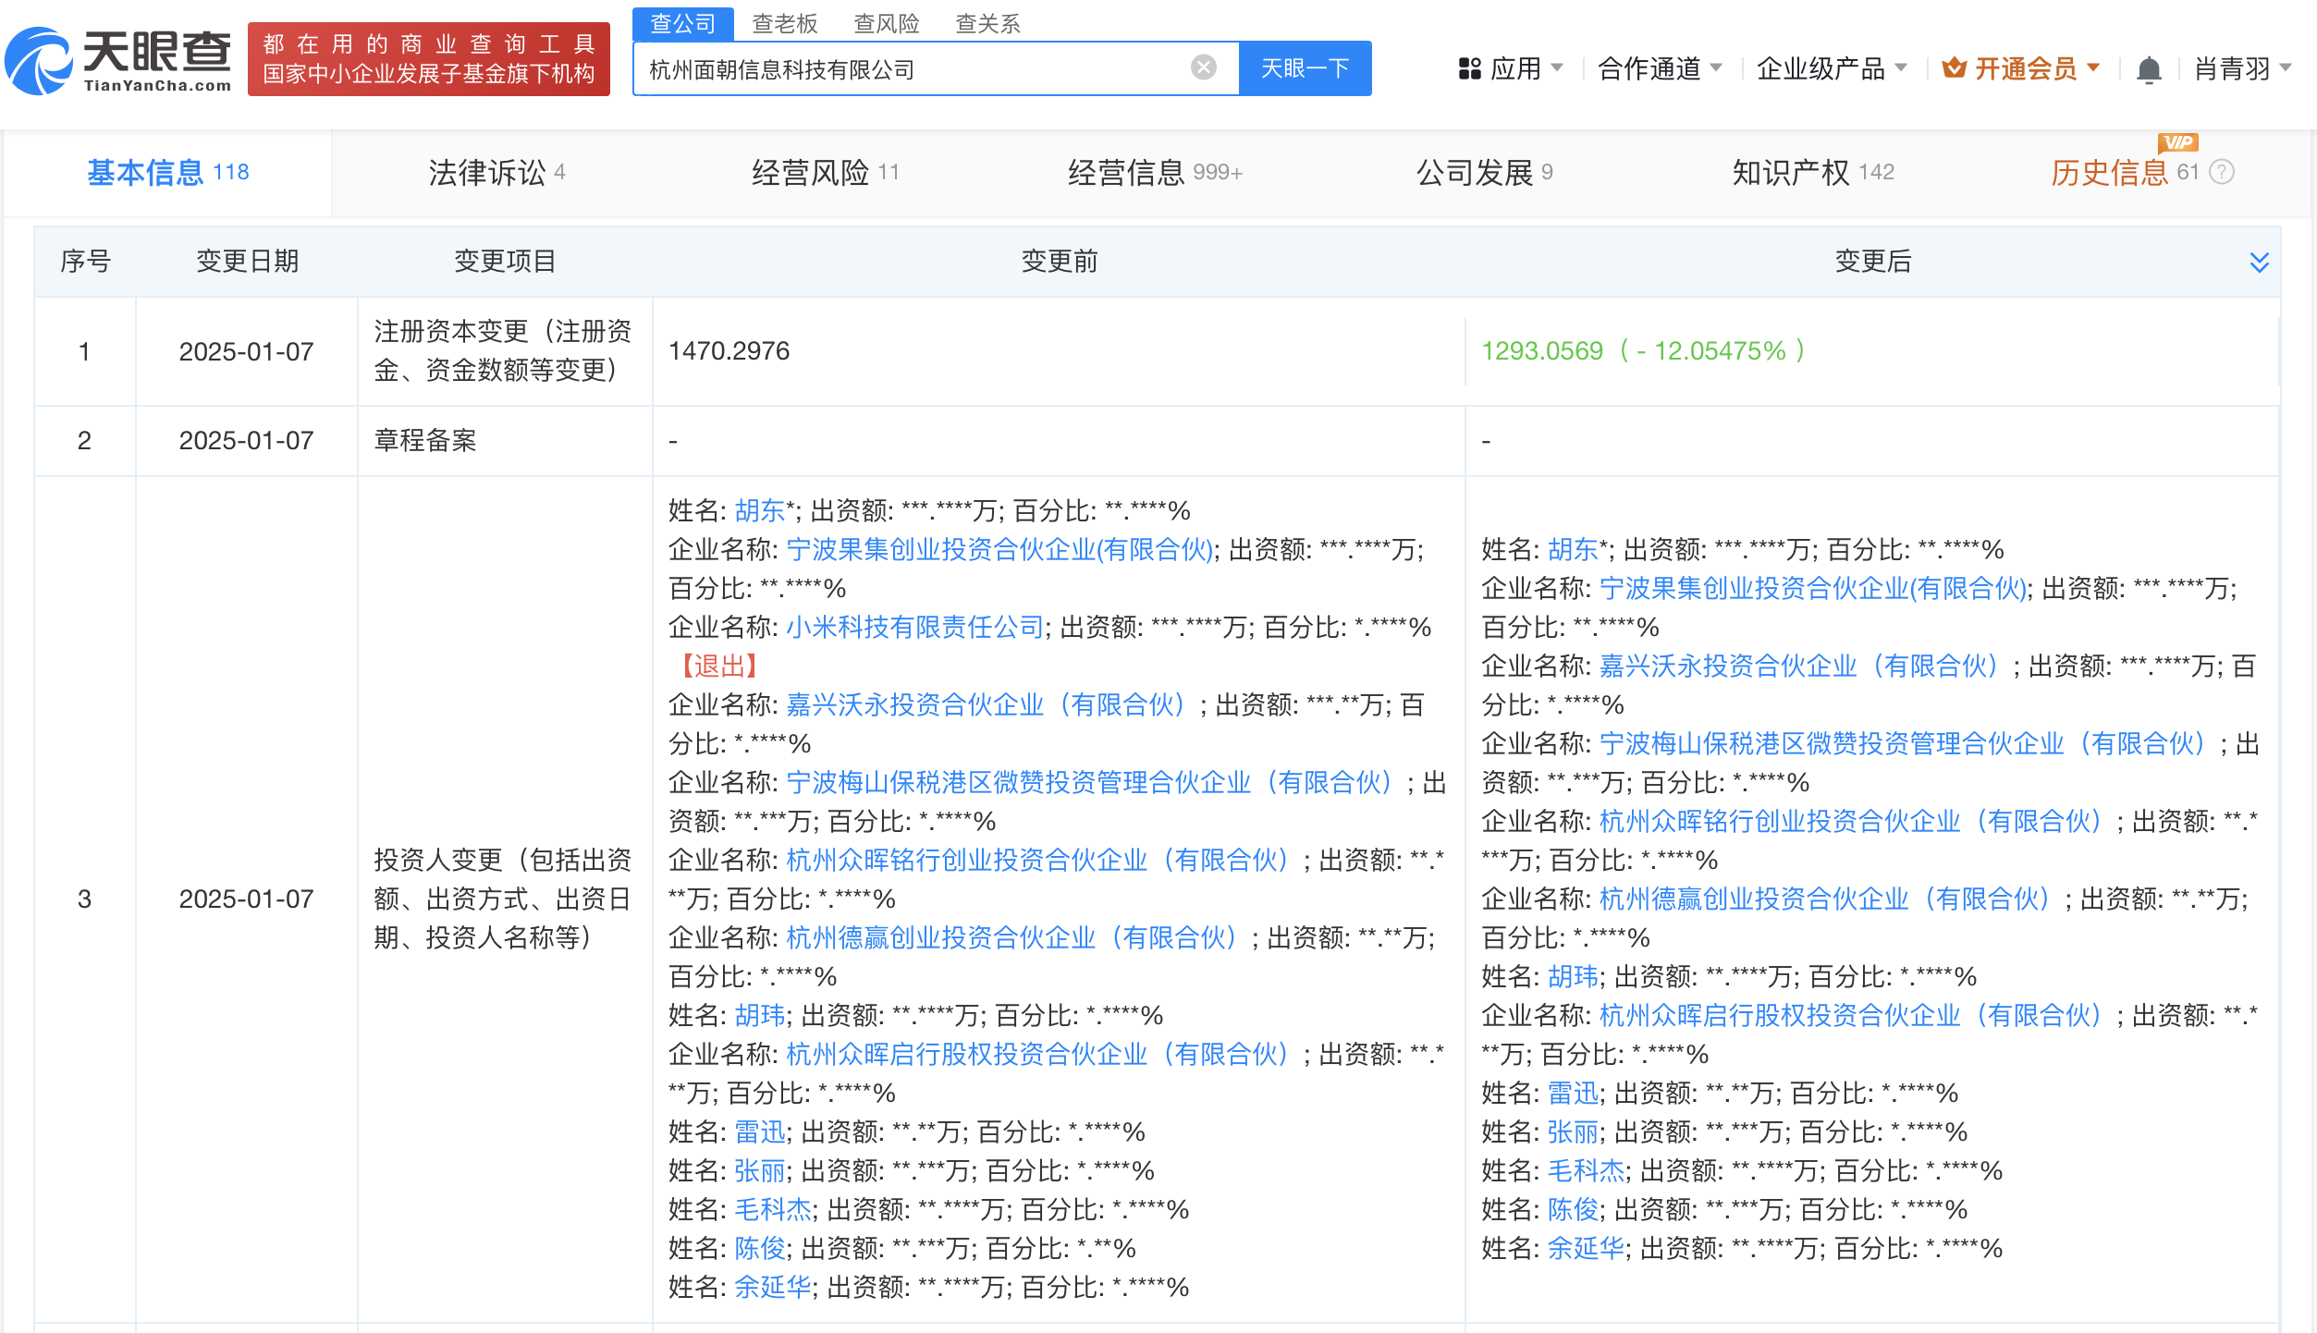This screenshot has height=1333, width=2317.
Task: Open 胡玮 link in the 变更前 column
Action: tap(759, 1015)
